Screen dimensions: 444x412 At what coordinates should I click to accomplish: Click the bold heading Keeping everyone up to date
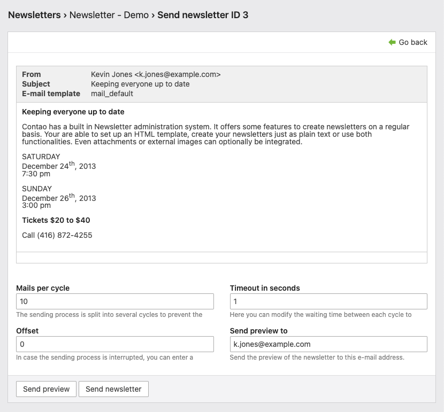click(73, 112)
